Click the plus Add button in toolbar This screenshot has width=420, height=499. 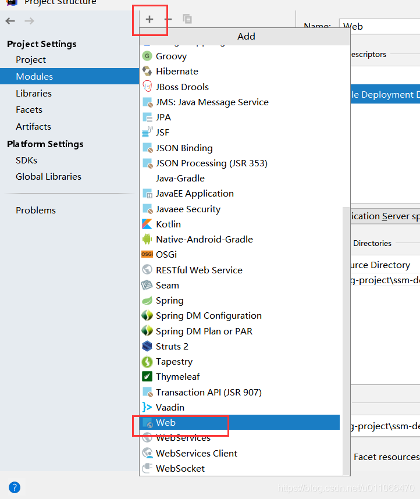pos(150,19)
